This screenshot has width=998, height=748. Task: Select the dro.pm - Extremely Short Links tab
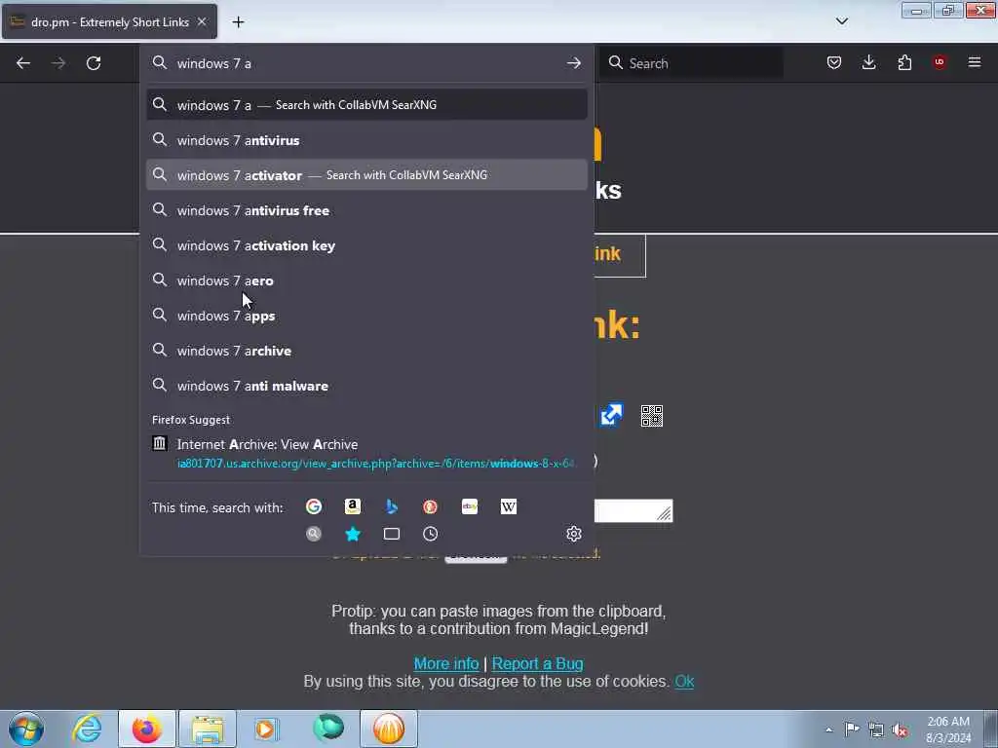(x=109, y=21)
